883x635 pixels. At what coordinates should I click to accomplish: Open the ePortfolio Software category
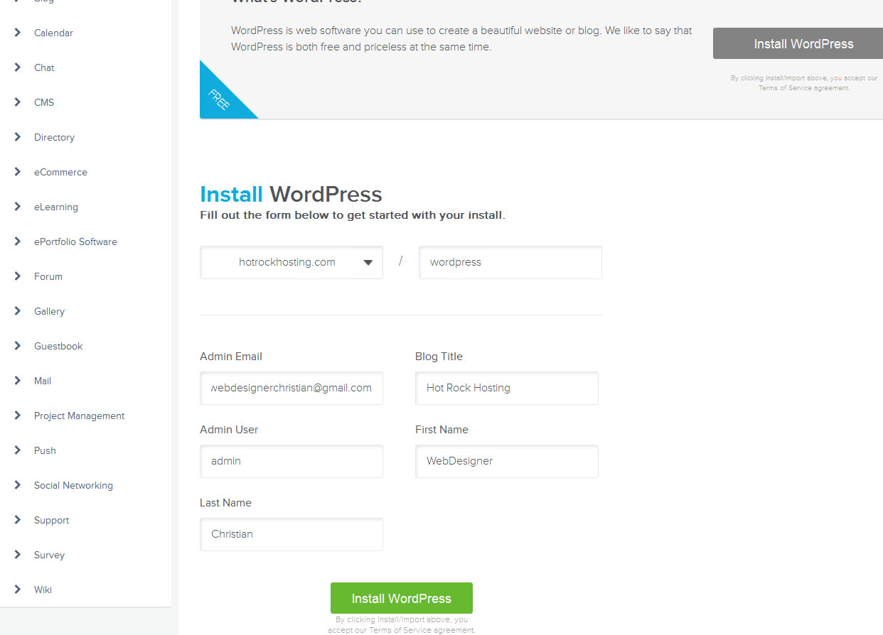75,241
